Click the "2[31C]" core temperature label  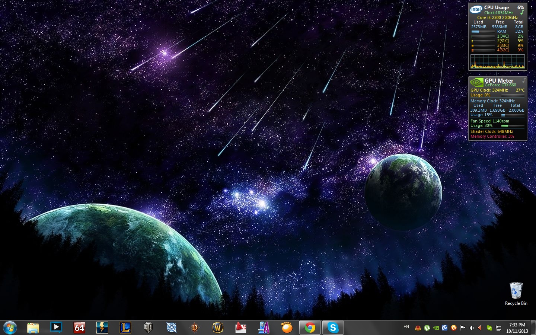[x=503, y=41]
